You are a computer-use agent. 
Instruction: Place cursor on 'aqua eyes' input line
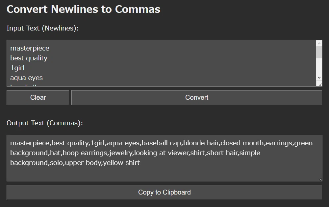26,78
